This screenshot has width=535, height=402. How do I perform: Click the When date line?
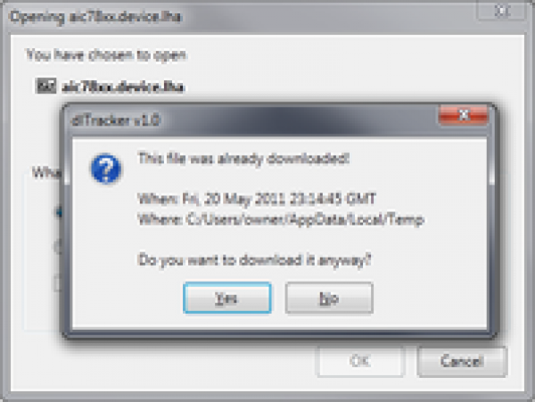(x=257, y=199)
